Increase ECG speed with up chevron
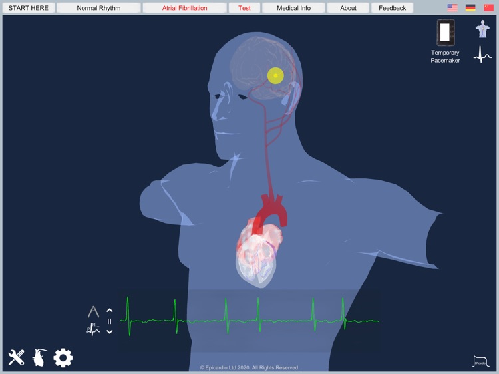Viewport: 499px width, 374px height. pyautogui.click(x=110, y=310)
